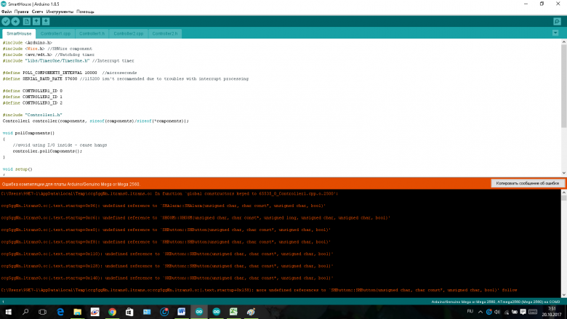
Task: Open Microsoft Store from the taskbar
Action: pos(129,312)
